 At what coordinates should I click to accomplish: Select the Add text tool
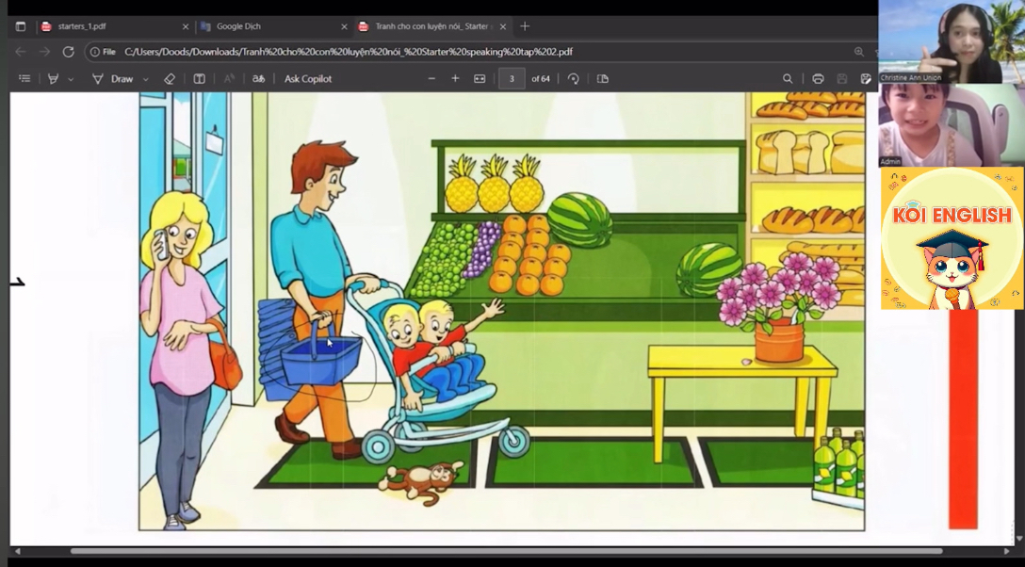[x=200, y=78]
